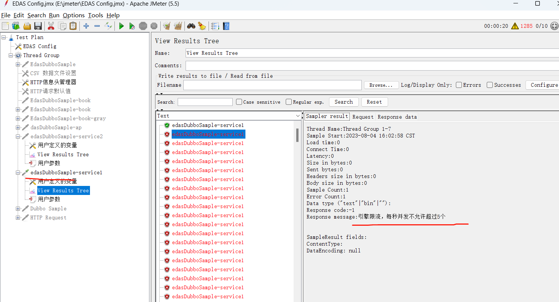Enable the Successes checkbox
This screenshot has height=302, width=559.
coord(490,85)
